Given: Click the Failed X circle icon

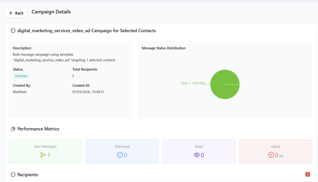Looking at the screenshot, I should (x=271, y=155).
